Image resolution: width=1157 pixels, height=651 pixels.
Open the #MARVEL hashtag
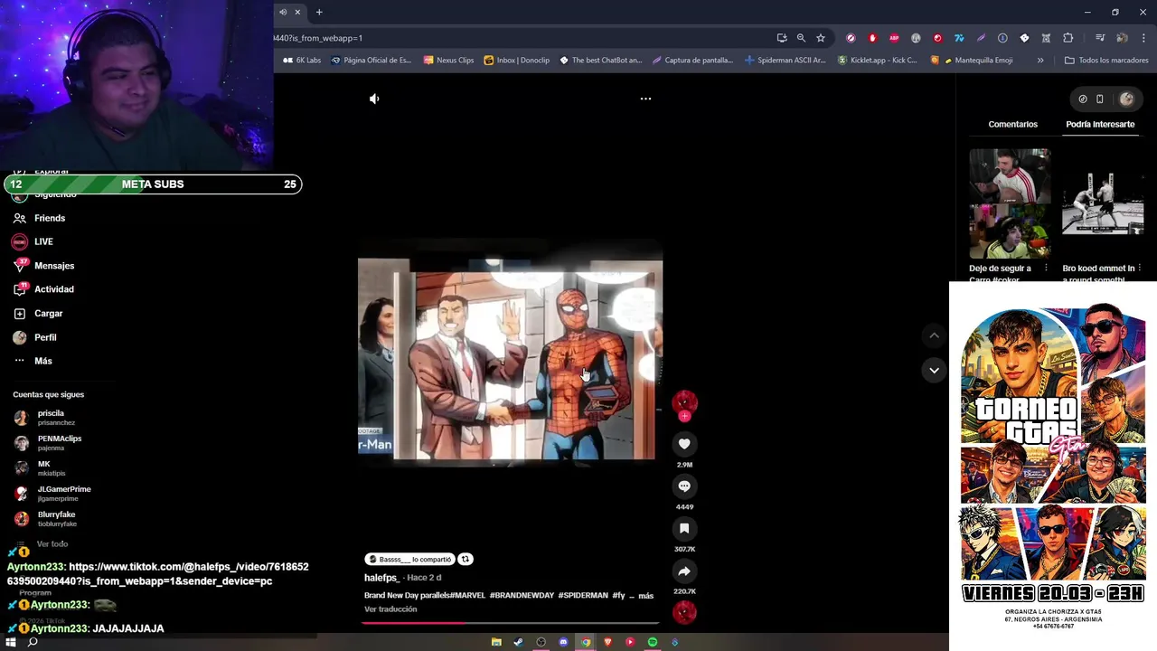[467, 596]
